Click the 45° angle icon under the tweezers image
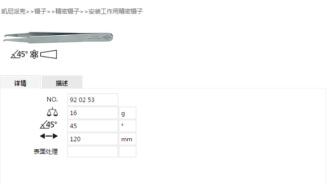 coord(19,54)
